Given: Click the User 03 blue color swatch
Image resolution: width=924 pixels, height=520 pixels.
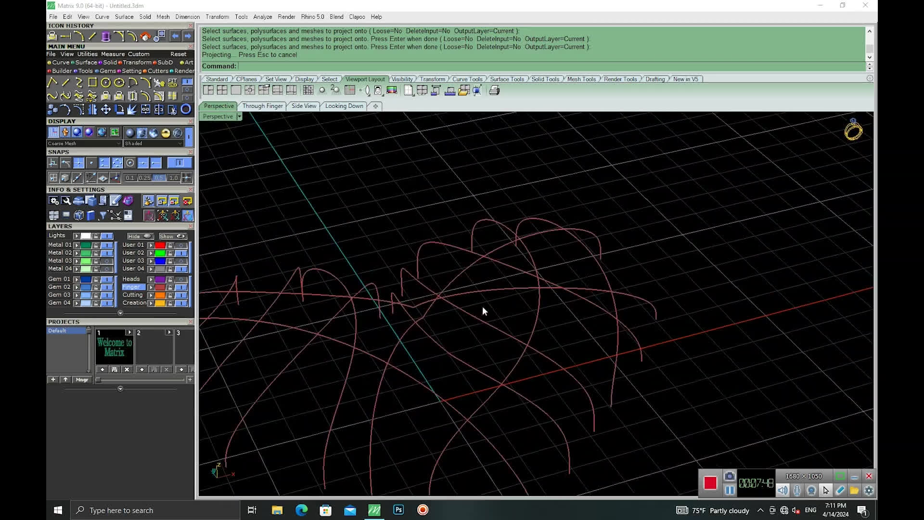Looking at the screenshot, I should coord(160,261).
